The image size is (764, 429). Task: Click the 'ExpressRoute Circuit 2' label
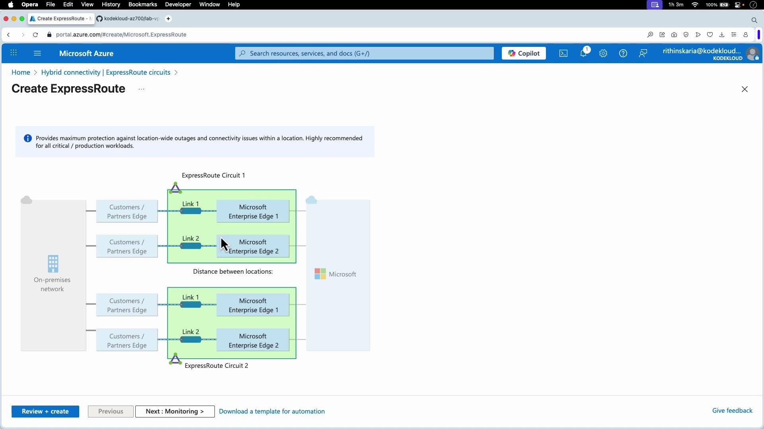(x=216, y=366)
